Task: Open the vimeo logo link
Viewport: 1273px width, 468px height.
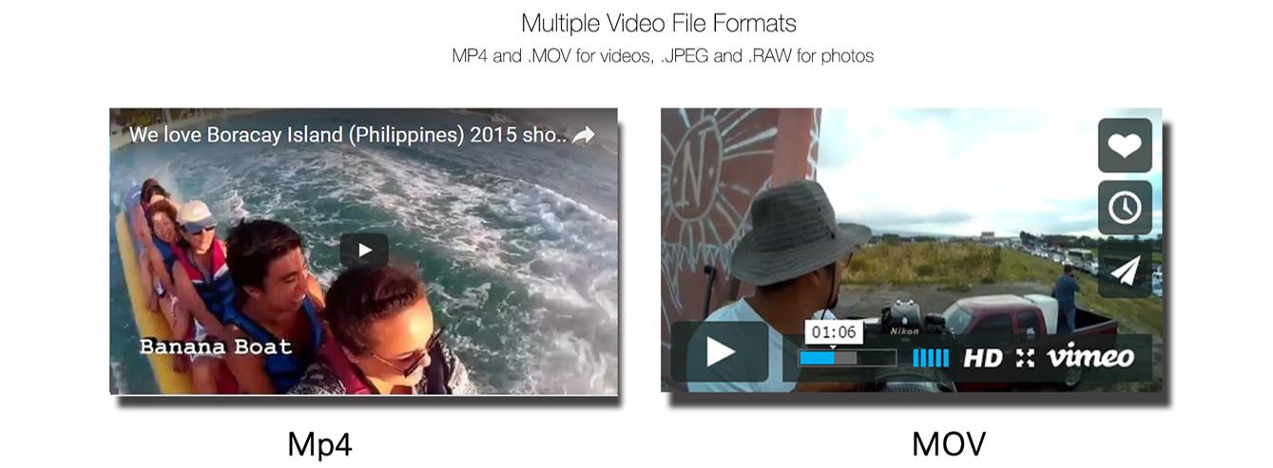Action: (x=1090, y=356)
